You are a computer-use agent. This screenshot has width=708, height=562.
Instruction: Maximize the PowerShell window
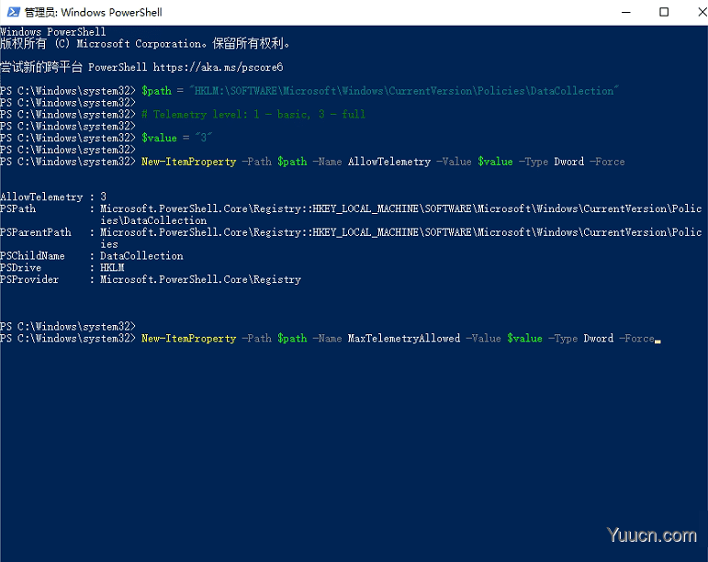tap(664, 12)
